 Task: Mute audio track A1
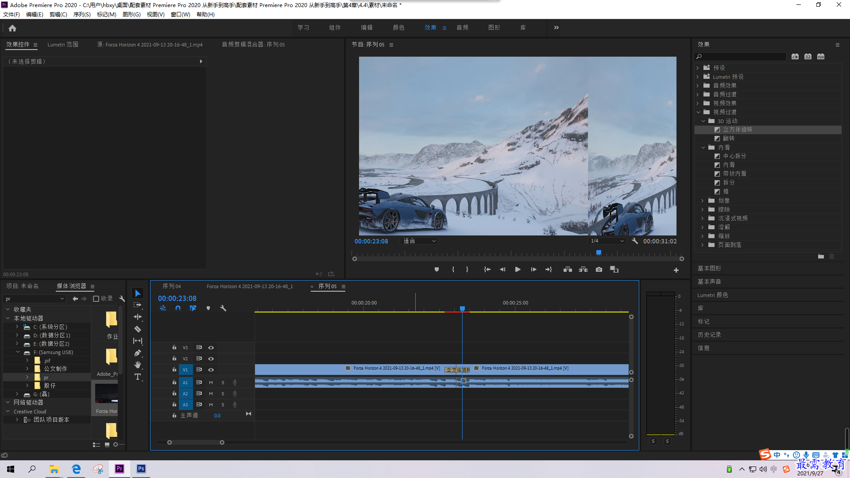coord(211,382)
